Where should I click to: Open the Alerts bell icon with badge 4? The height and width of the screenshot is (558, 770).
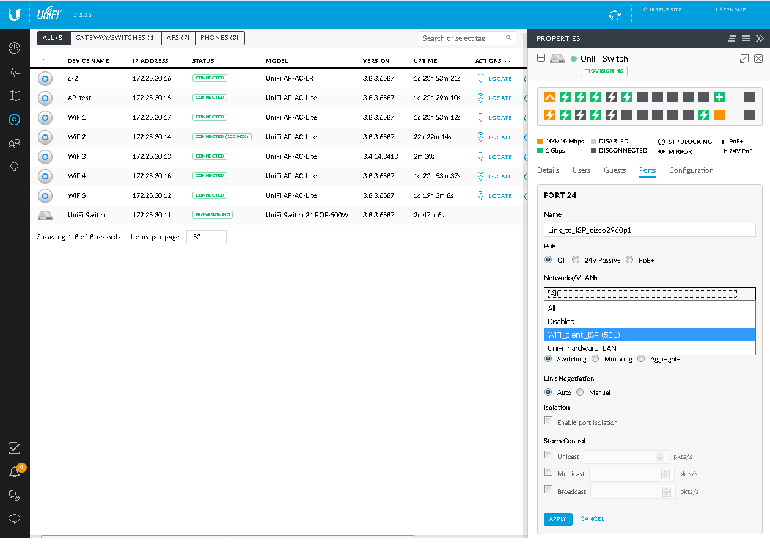15,472
